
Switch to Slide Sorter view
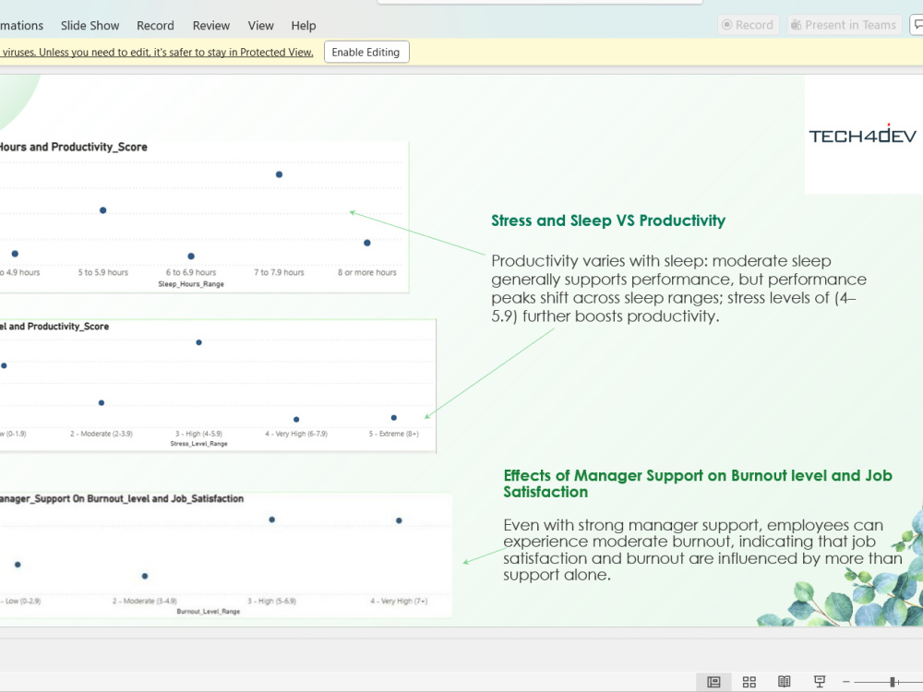[749, 682]
